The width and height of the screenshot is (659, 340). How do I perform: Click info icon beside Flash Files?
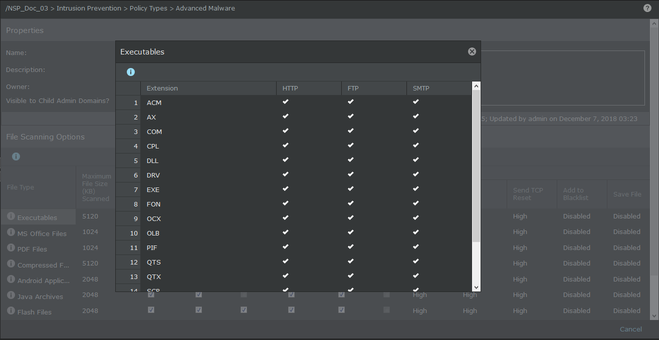[x=11, y=311]
